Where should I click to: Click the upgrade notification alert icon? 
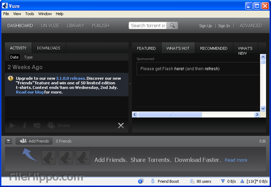click(11, 78)
